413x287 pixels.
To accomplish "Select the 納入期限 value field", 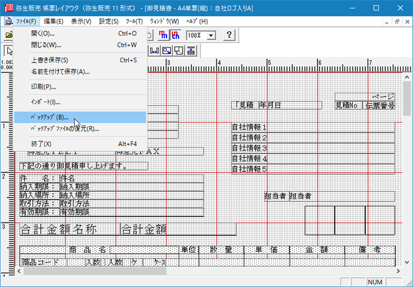I will (x=132, y=187).
